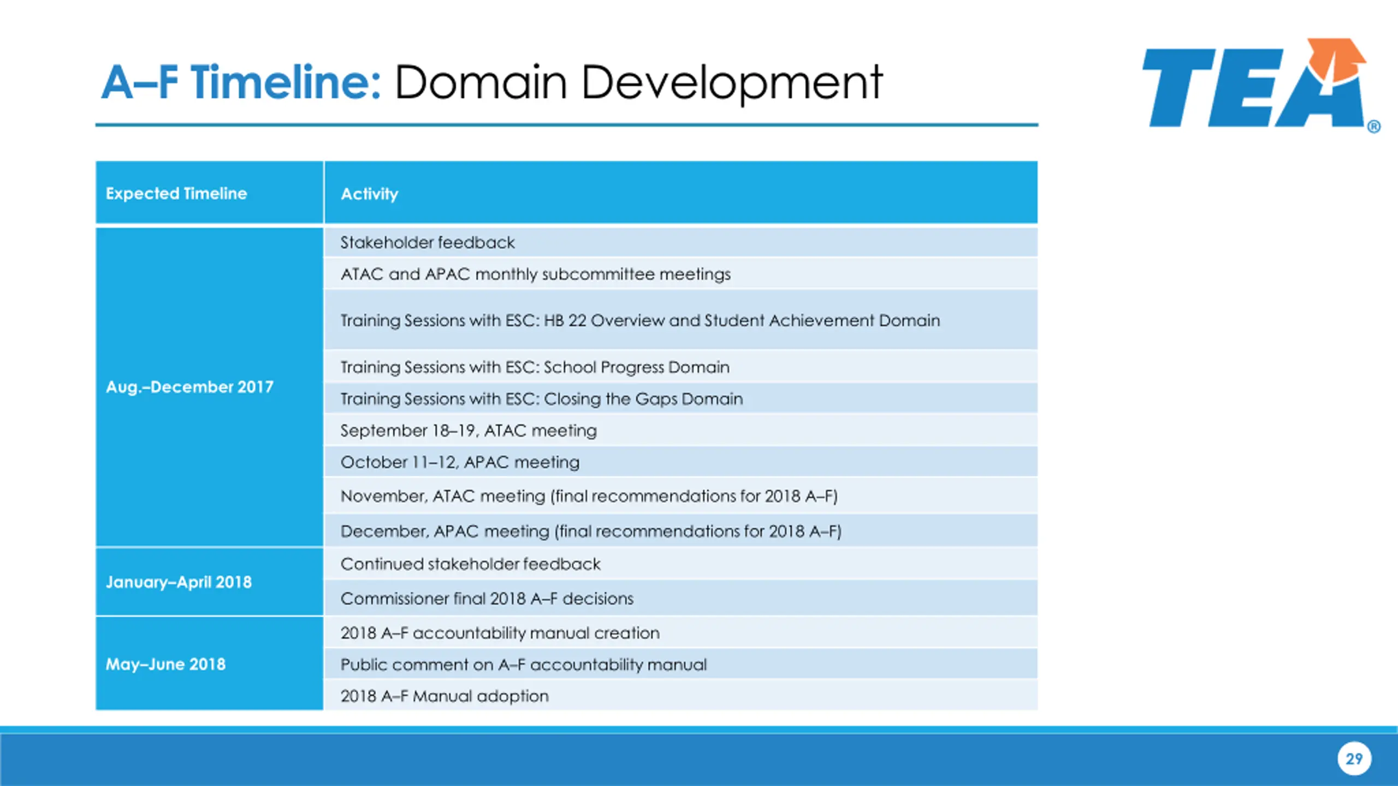
Task: Click 'September 18–19, ATAC meeting' row
Action: (x=681, y=430)
